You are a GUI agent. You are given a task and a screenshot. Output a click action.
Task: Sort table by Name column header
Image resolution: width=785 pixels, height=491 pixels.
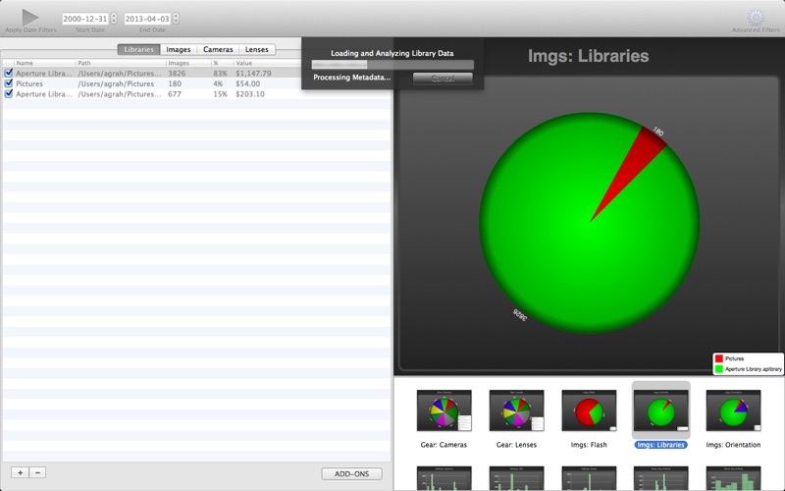pos(45,63)
